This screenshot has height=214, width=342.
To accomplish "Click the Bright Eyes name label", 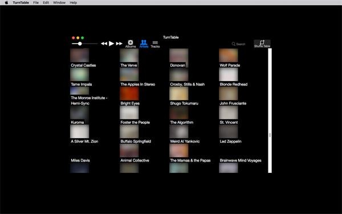I will (x=130, y=103).
